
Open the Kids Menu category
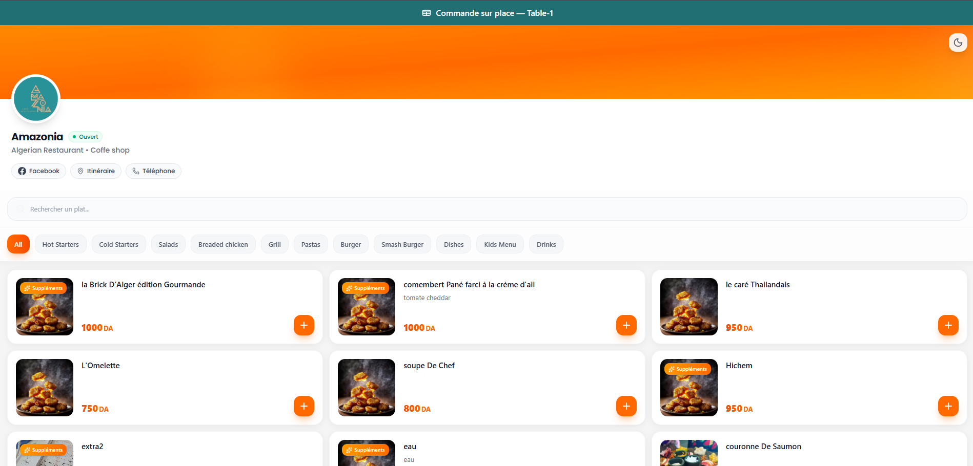pos(500,244)
